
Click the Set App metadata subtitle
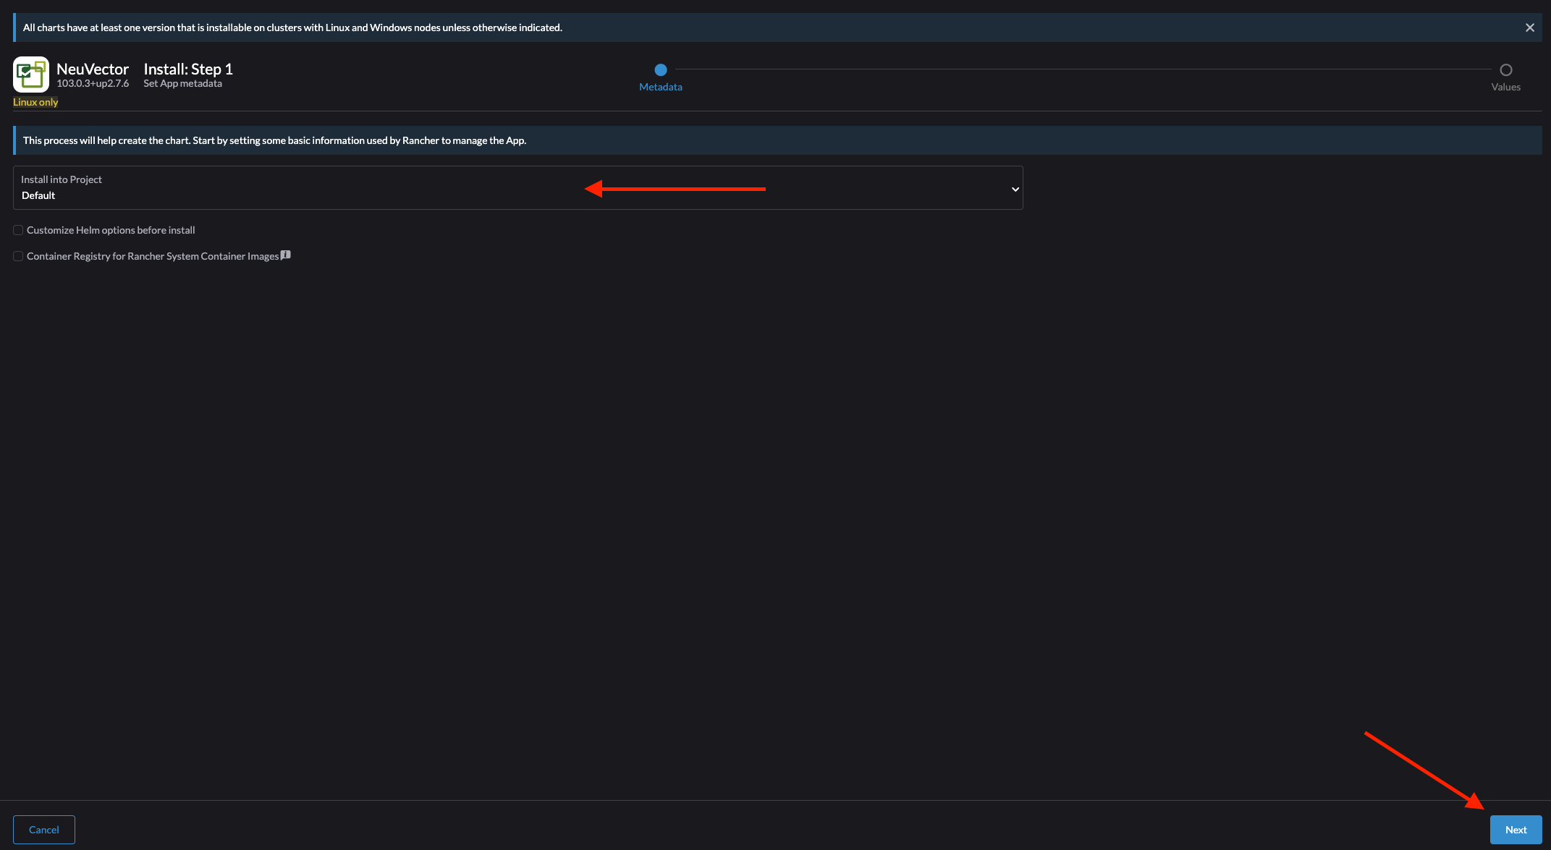point(182,83)
